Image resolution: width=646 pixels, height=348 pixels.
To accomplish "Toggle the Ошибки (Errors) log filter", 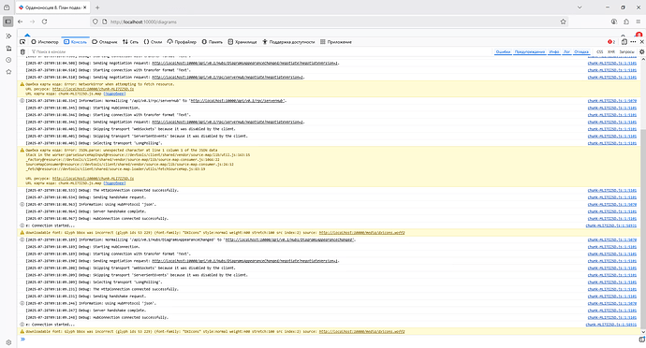I will point(503,51).
